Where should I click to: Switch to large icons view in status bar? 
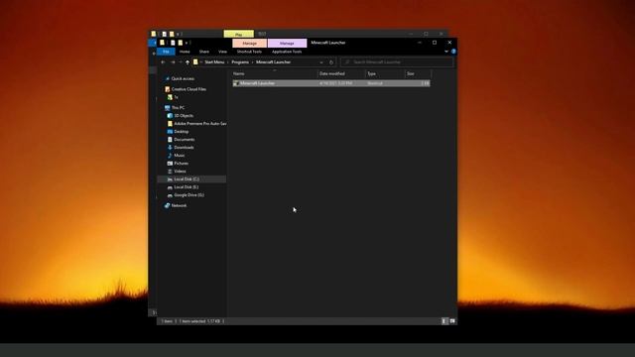tap(452, 321)
